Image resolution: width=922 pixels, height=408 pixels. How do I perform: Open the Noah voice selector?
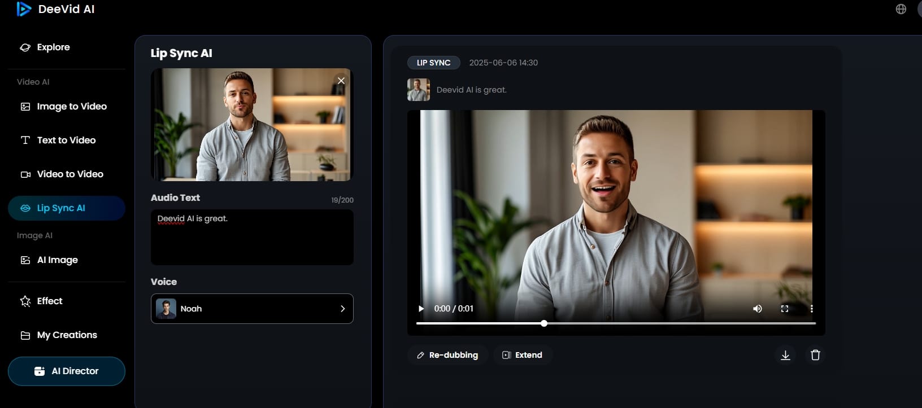(x=252, y=309)
